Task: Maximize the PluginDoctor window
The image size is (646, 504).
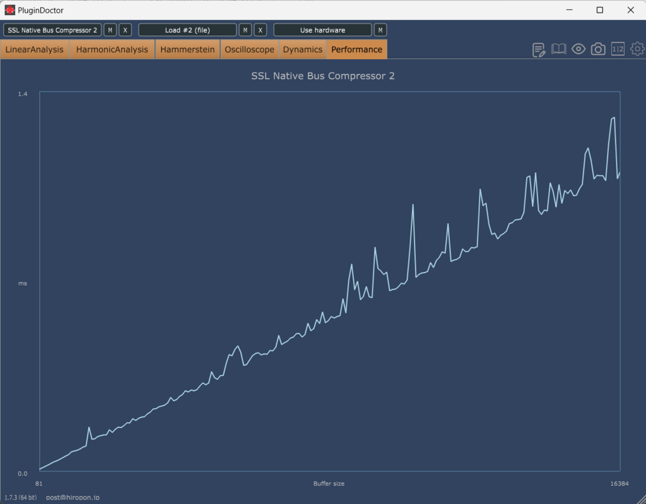Action: (600, 10)
